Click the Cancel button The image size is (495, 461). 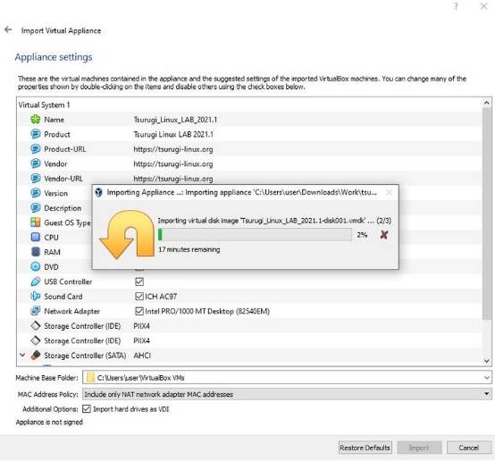[x=469, y=448]
